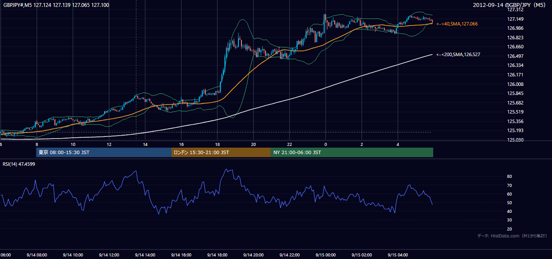Click hour label 4 under the price chart

point(398,144)
